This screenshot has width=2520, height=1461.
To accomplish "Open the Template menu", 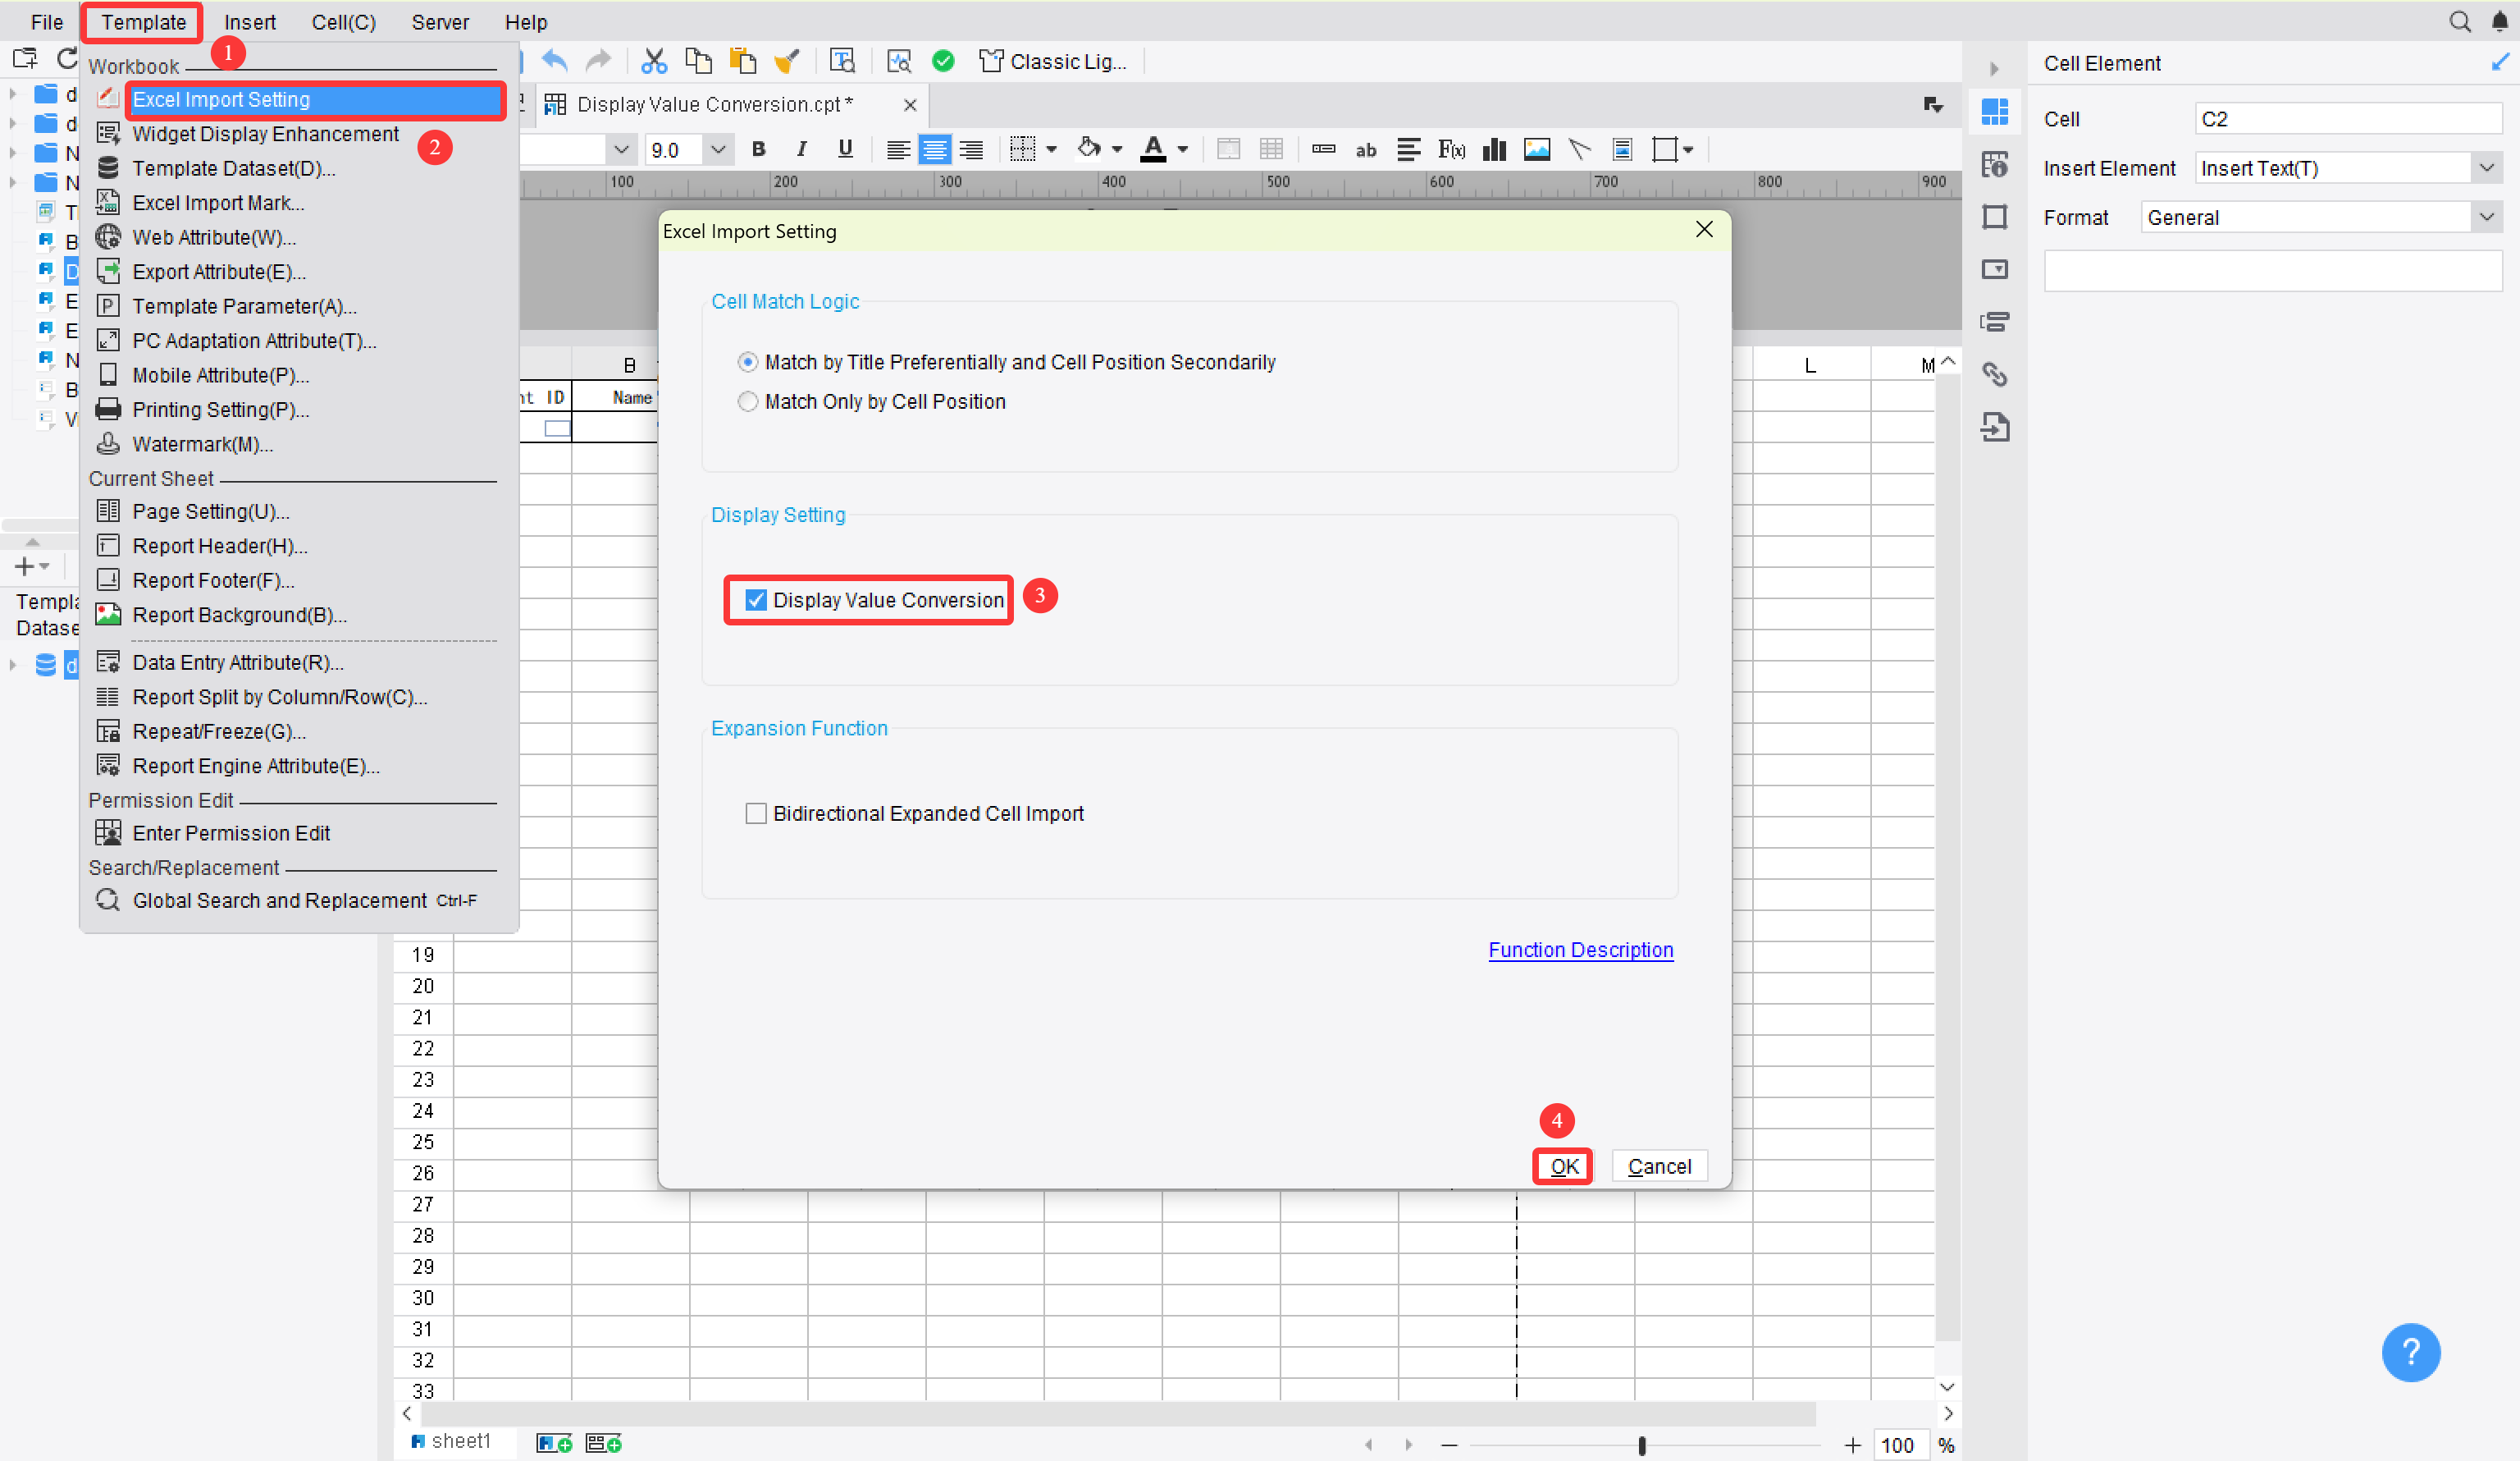I will [x=143, y=22].
